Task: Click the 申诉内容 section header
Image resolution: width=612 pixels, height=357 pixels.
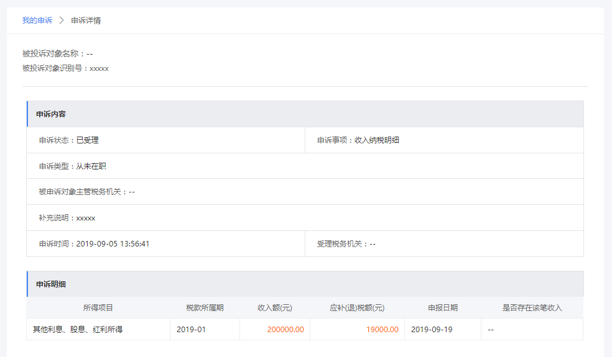Action: [x=51, y=114]
